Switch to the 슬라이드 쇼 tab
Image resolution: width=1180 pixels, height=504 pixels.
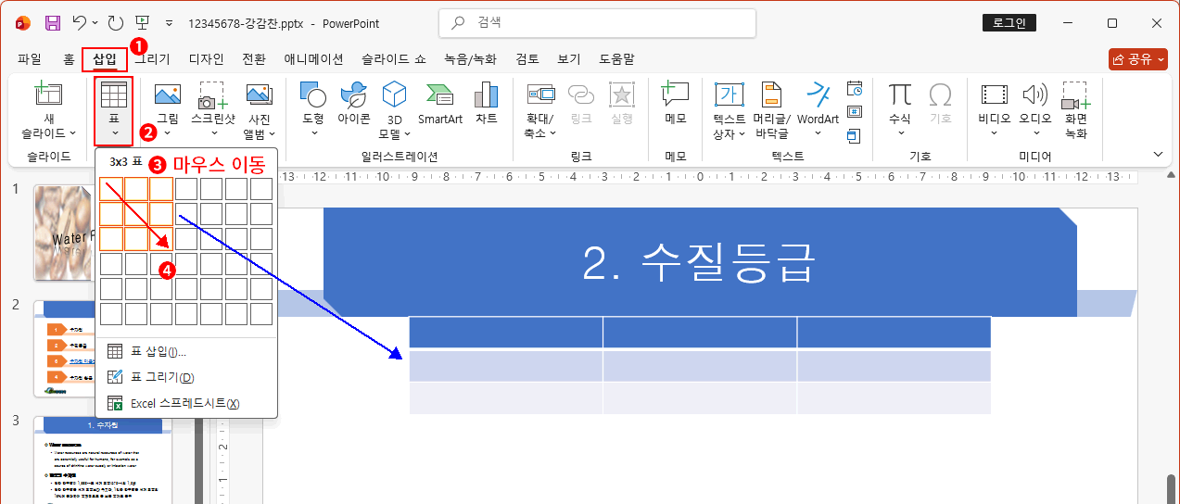point(393,59)
